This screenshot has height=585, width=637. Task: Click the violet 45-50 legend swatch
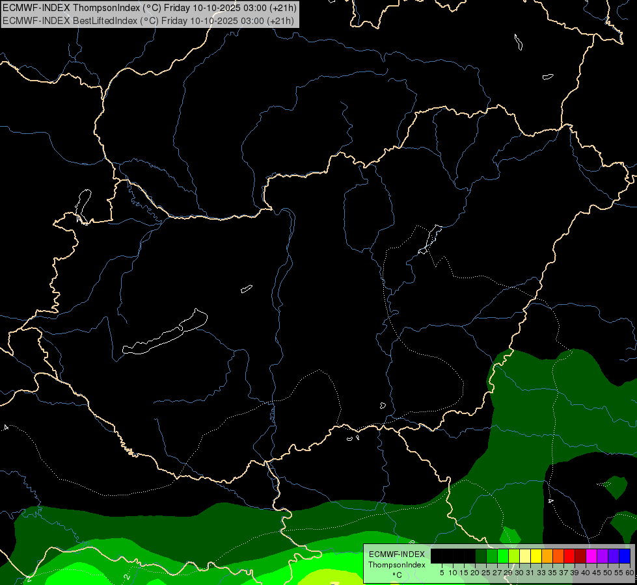(603, 556)
